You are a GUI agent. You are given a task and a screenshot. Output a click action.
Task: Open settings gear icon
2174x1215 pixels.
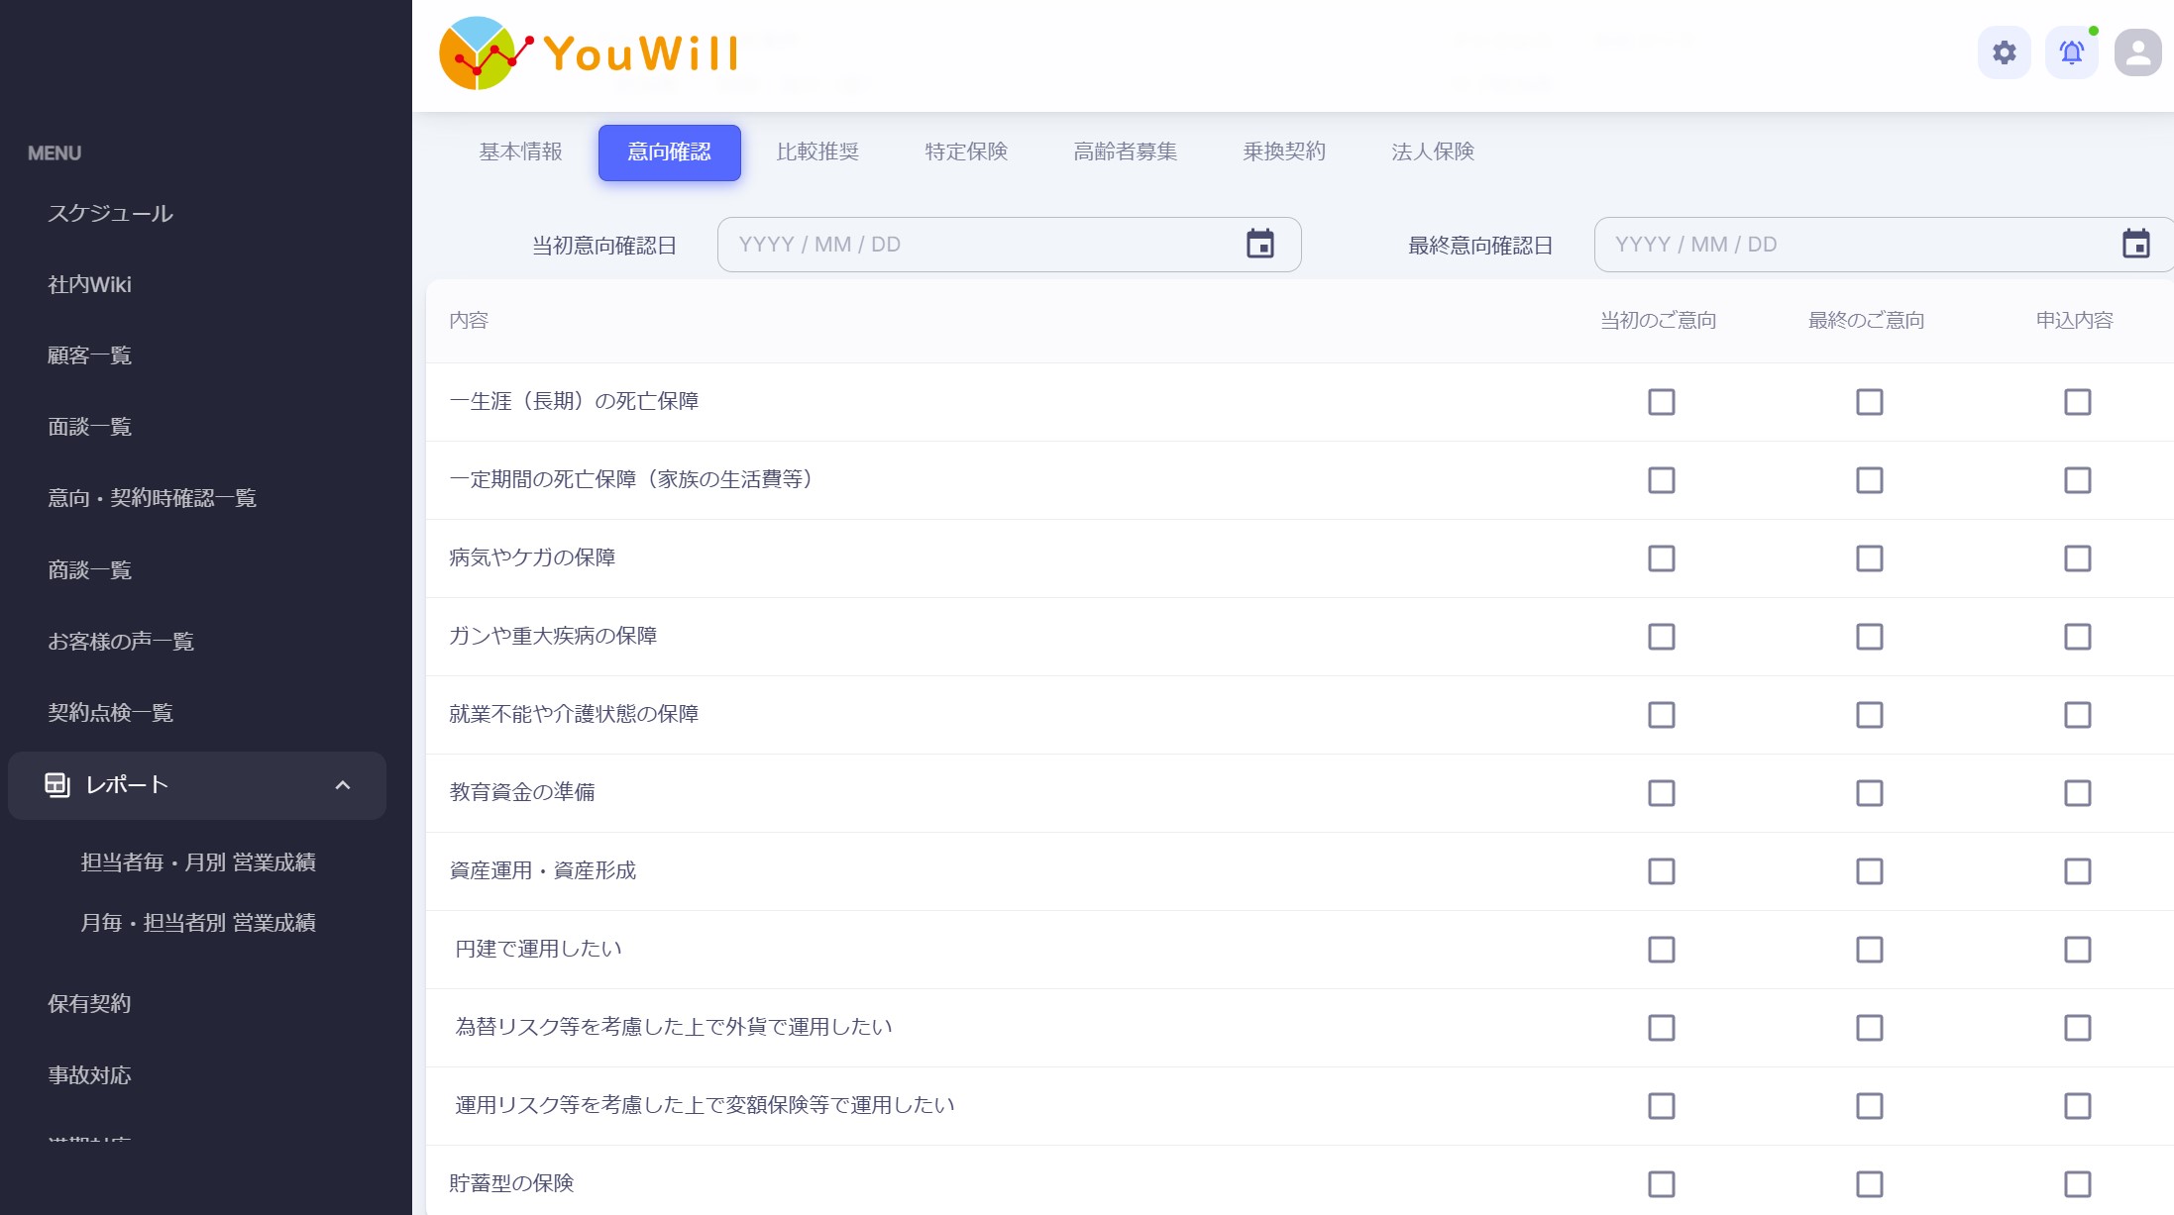tap(2006, 52)
